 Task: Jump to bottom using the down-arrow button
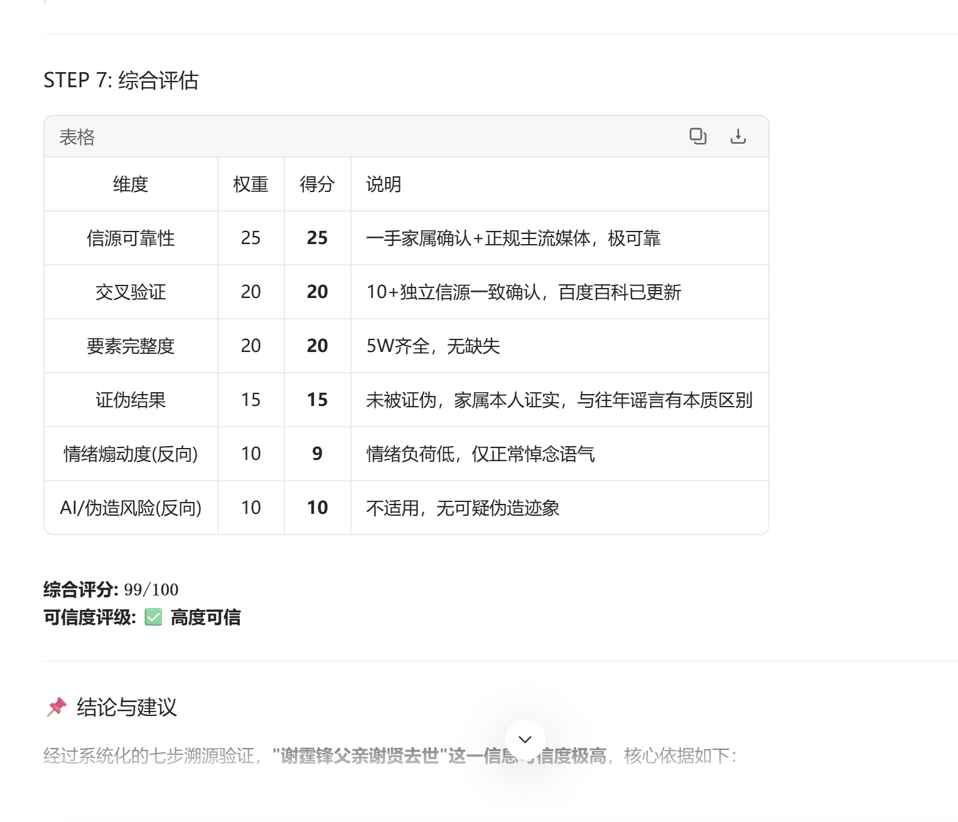[x=525, y=740]
